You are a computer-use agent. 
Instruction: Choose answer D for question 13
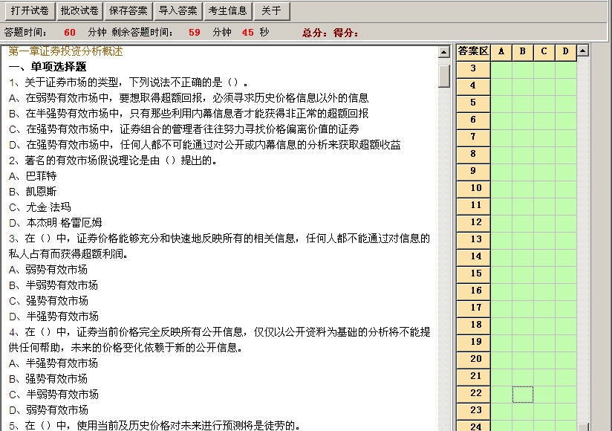pos(565,241)
